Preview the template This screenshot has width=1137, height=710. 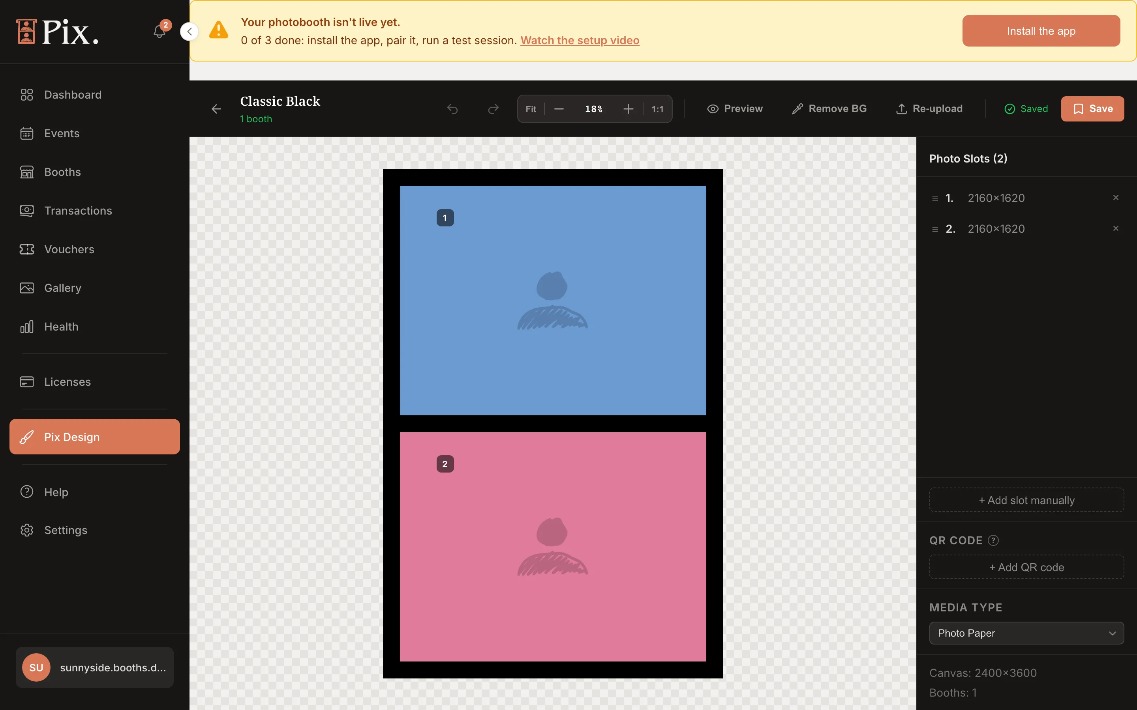tap(735, 109)
